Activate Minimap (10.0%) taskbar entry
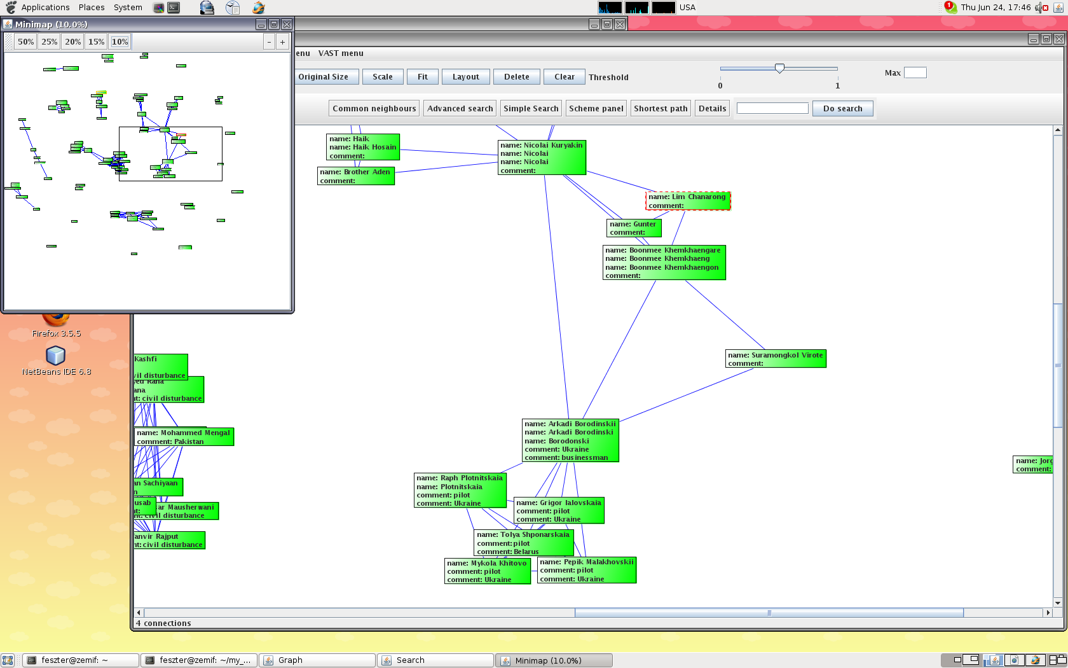Image resolution: width=1068 pixels, height=668 pixels. [x=554, y=660]
